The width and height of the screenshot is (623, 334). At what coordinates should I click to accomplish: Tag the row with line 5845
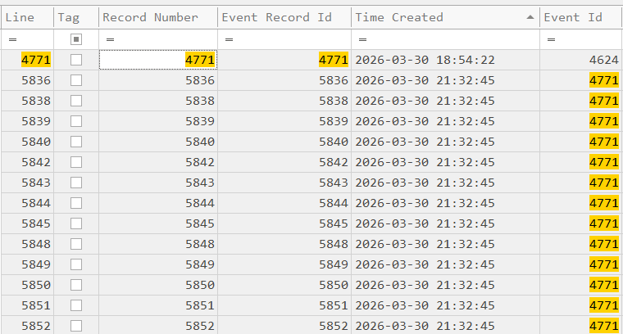coord(76,223)
